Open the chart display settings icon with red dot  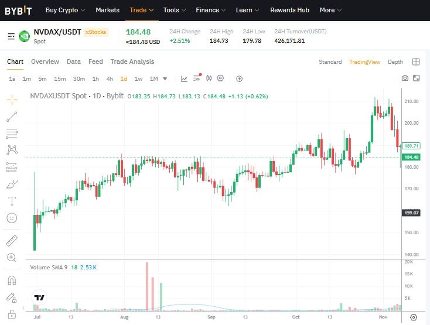197,78
